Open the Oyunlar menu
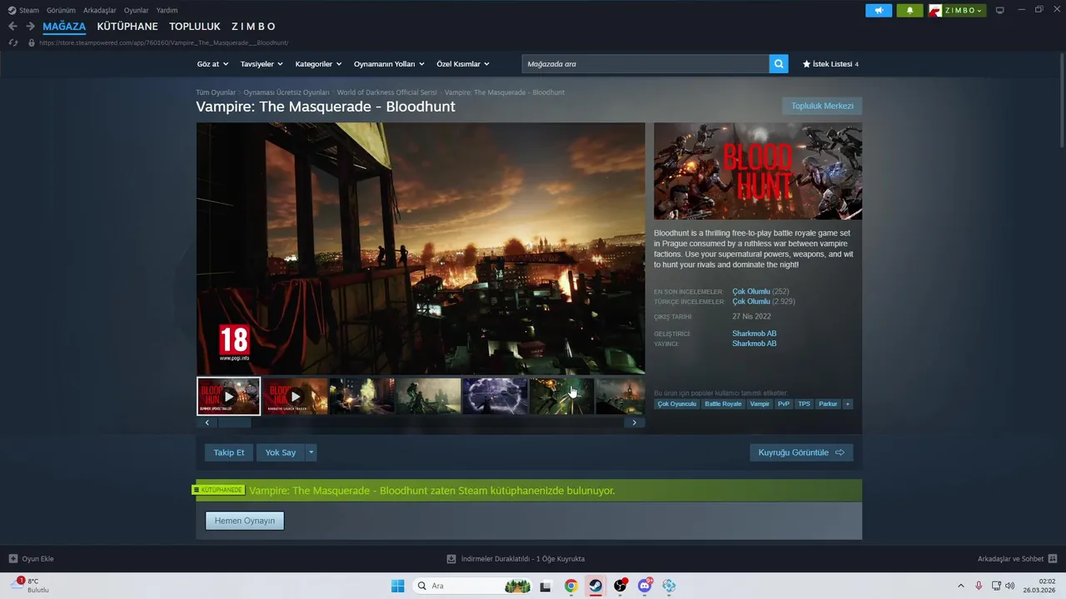 (x=136, y=10)
